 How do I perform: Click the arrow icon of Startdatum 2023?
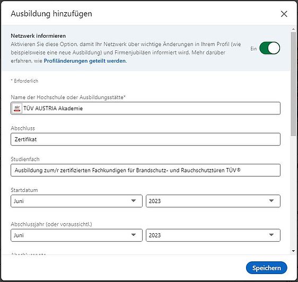[x=271, y=201]
